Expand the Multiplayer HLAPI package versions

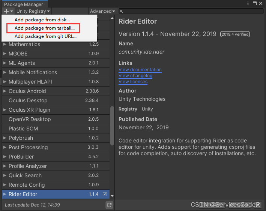pos(5,82)
